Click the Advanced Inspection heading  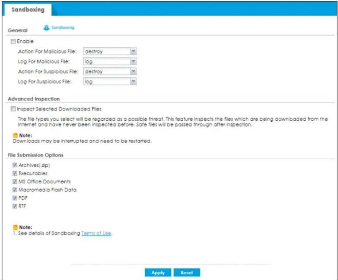[x=34, y=99]
